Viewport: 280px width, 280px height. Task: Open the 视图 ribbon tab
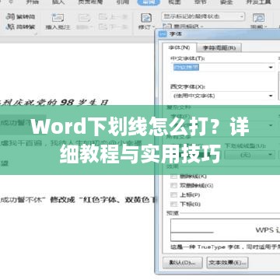(174, 2)
